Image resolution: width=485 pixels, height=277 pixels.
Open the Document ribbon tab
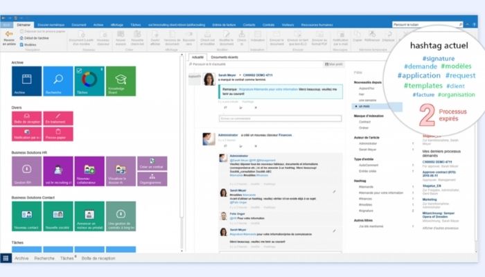[x=79, y=25]
